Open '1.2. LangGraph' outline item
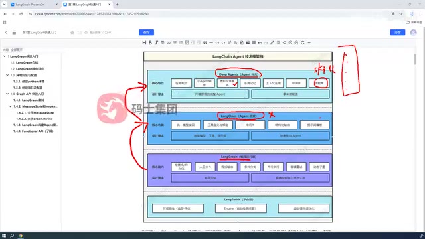Image resolution: width=425 pixels, height=239 pixels. pyautogui.click(x=27, y=69)
